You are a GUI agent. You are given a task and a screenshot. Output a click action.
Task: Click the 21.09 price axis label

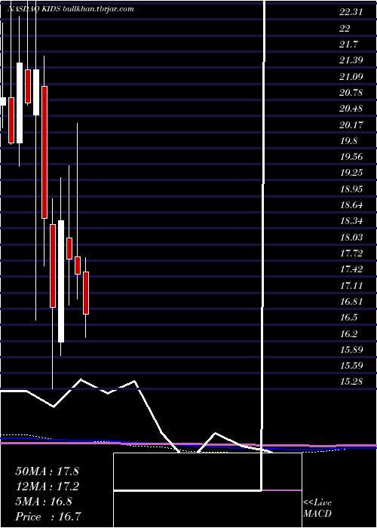pyautogui.click(x=351, y=77)
